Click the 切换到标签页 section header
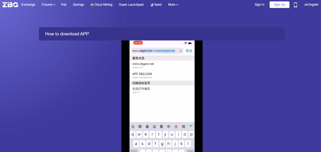This screenshot has height=152, width=321. click(x=162, y=83)
